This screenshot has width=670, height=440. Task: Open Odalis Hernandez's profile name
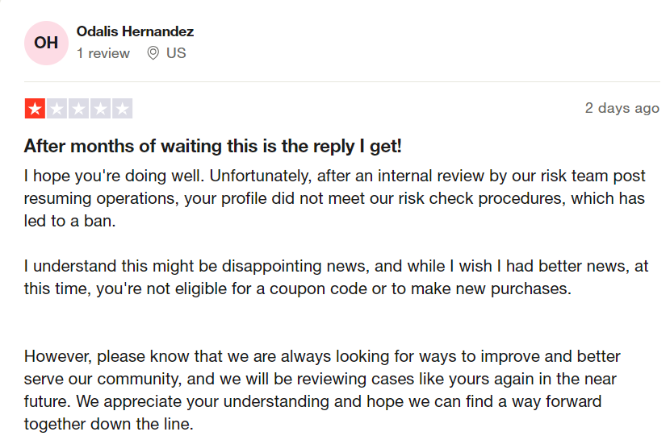point(135,31)
